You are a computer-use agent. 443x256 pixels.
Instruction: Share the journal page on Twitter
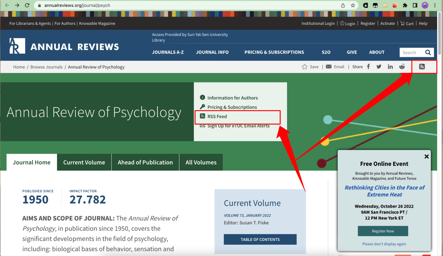[379, 67]
